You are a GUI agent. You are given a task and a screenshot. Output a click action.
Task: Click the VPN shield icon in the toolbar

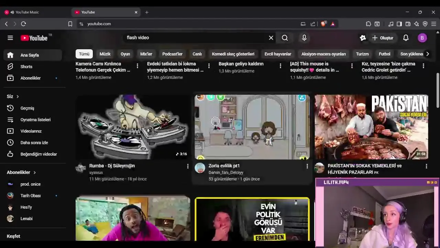pyautogui.click(x=425, y=24)
